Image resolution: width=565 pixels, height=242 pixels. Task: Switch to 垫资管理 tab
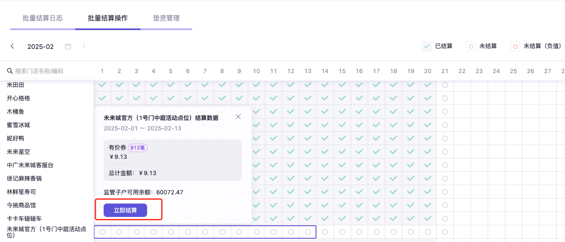(166, 18)
